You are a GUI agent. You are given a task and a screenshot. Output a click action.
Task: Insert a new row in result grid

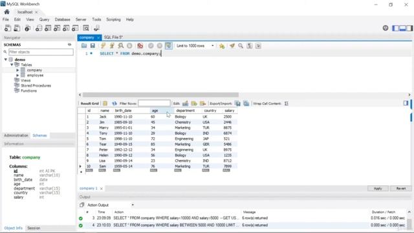click(x=194, y=104)
